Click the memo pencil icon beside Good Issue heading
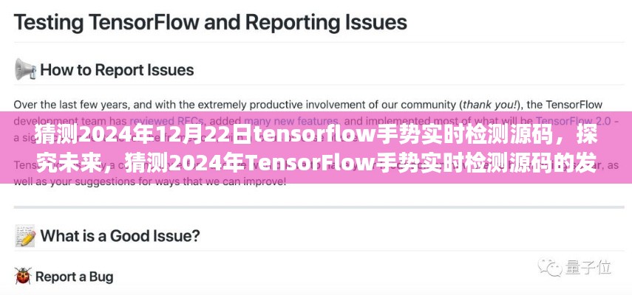Screen dimensions: 632x295 [24, 237]
